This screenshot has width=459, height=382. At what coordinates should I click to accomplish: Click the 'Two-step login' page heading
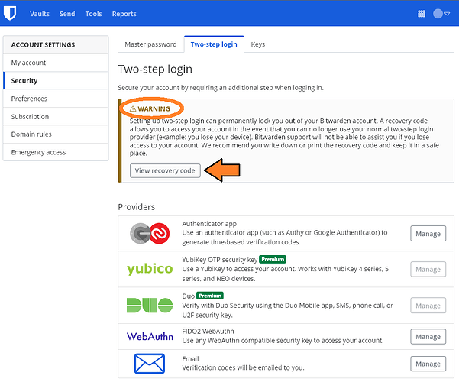[155, 70]
